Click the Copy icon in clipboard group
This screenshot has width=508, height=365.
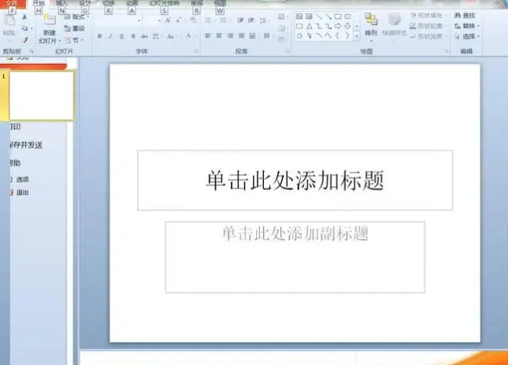[24, 28]
